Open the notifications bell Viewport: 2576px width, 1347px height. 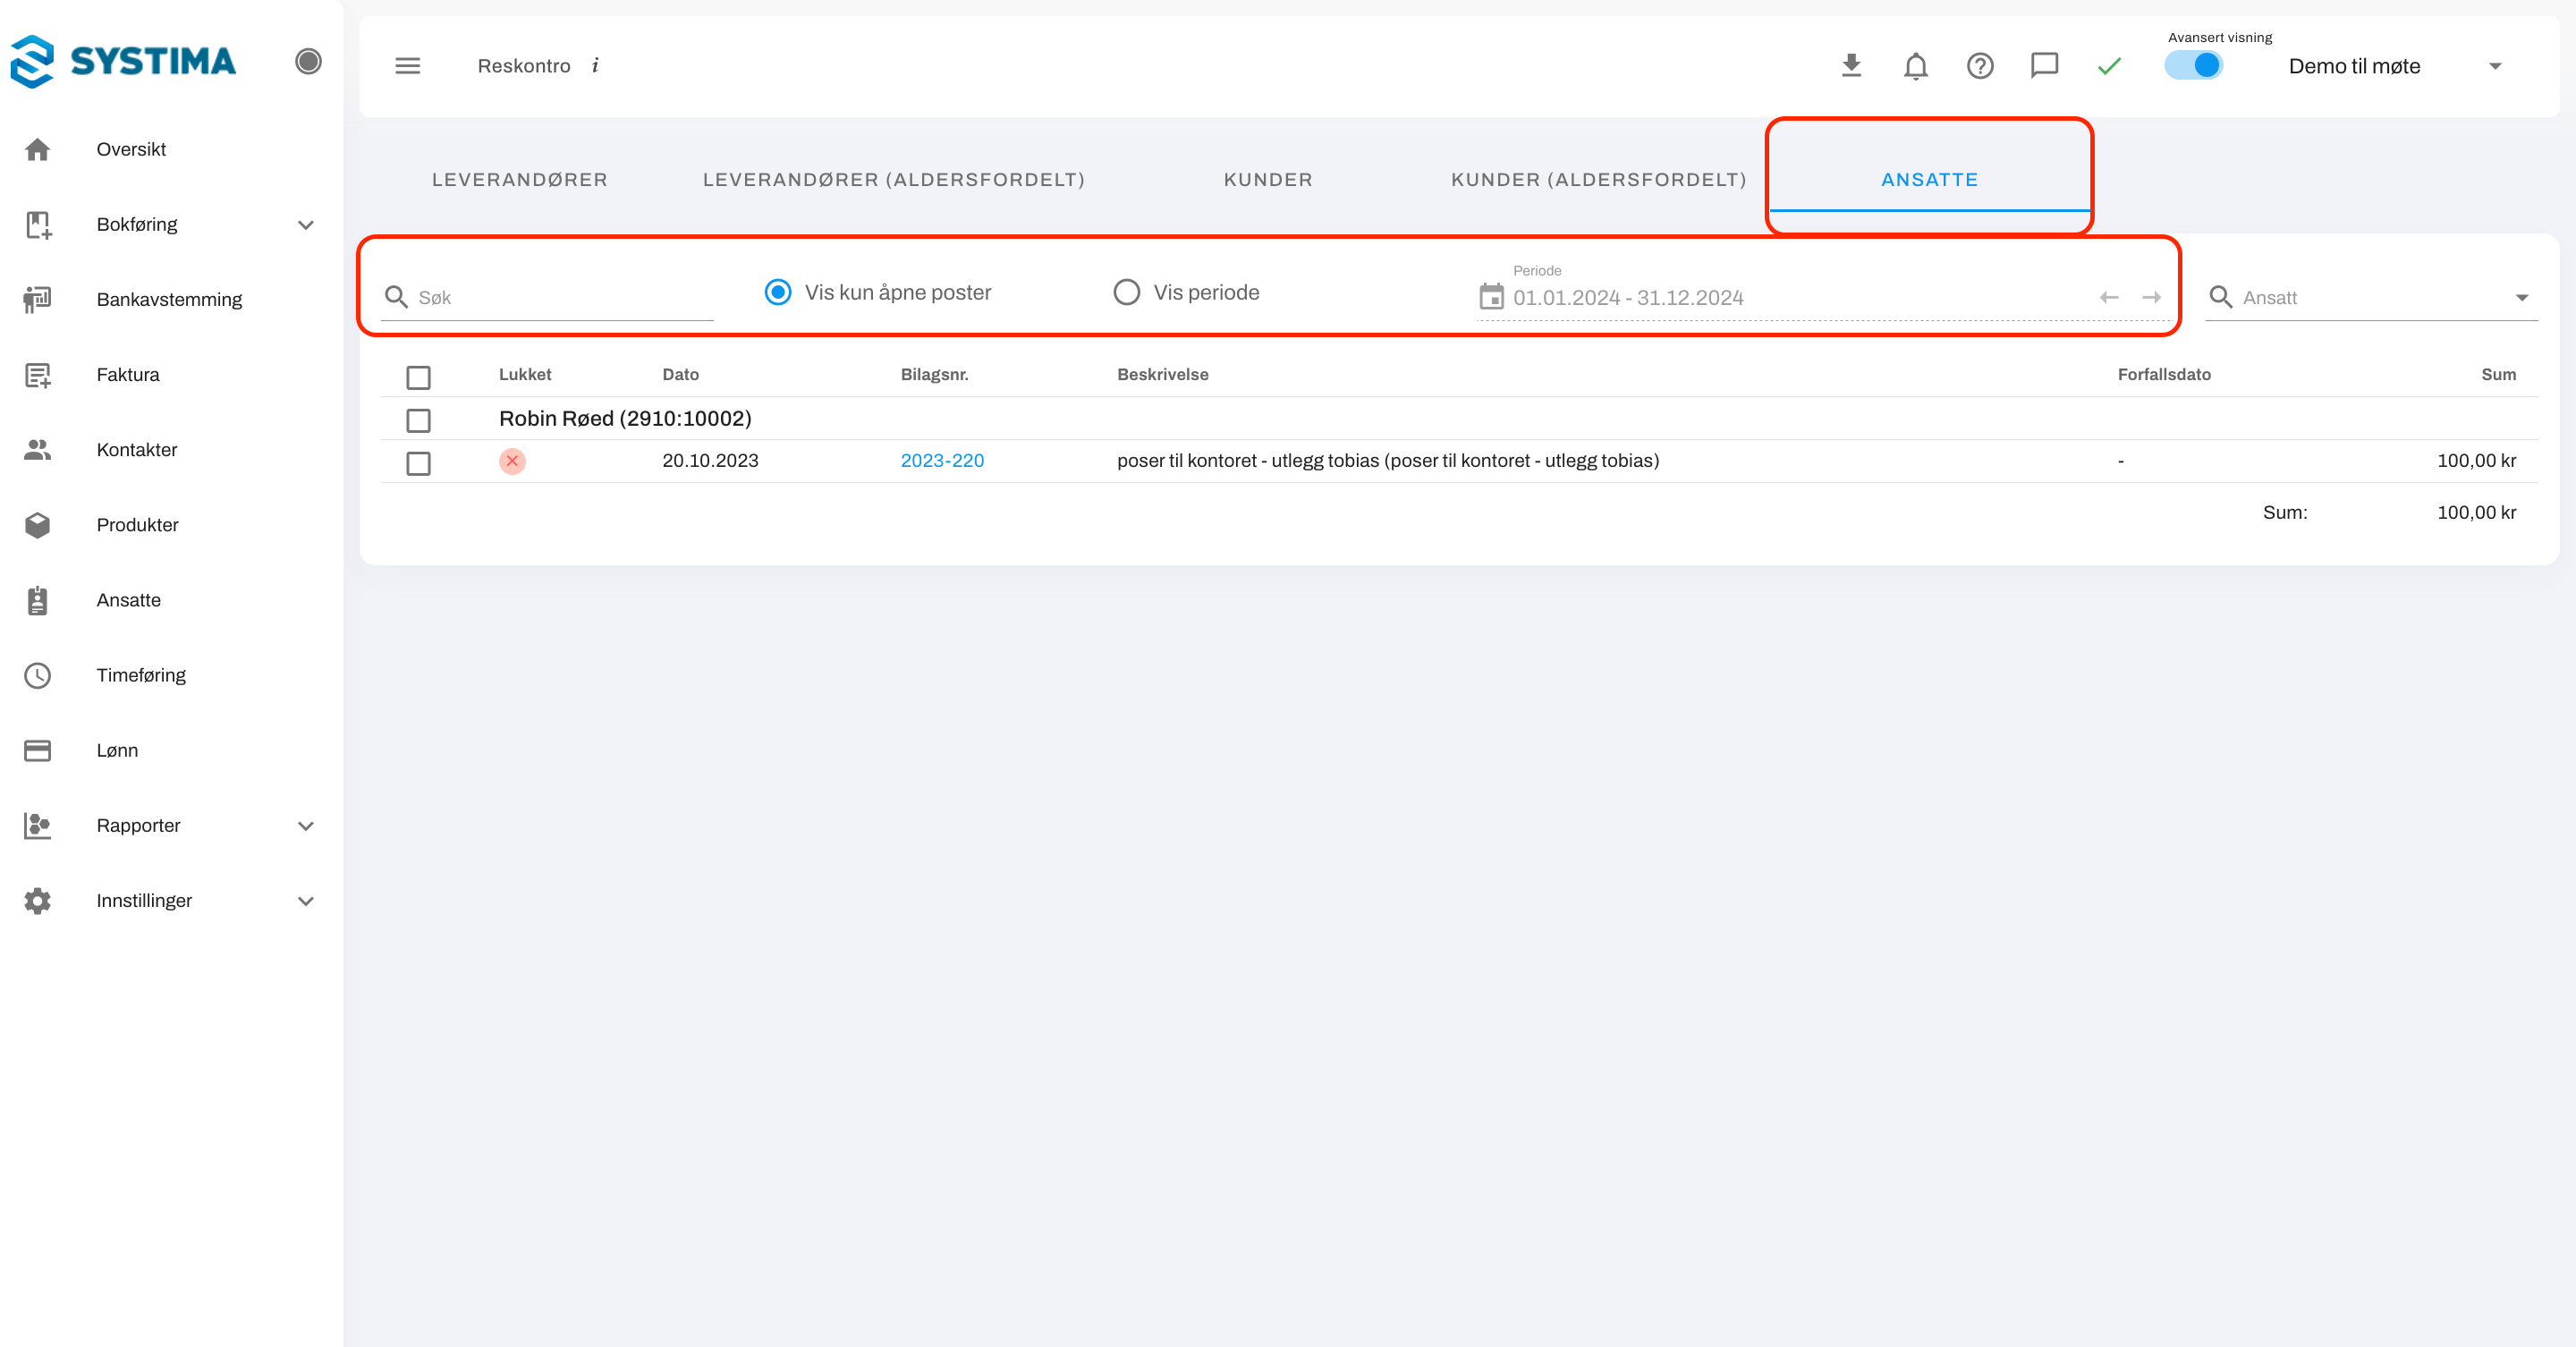pos(1915,66)
